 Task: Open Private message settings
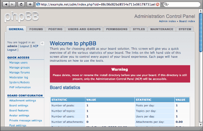[x=25, y=120]
